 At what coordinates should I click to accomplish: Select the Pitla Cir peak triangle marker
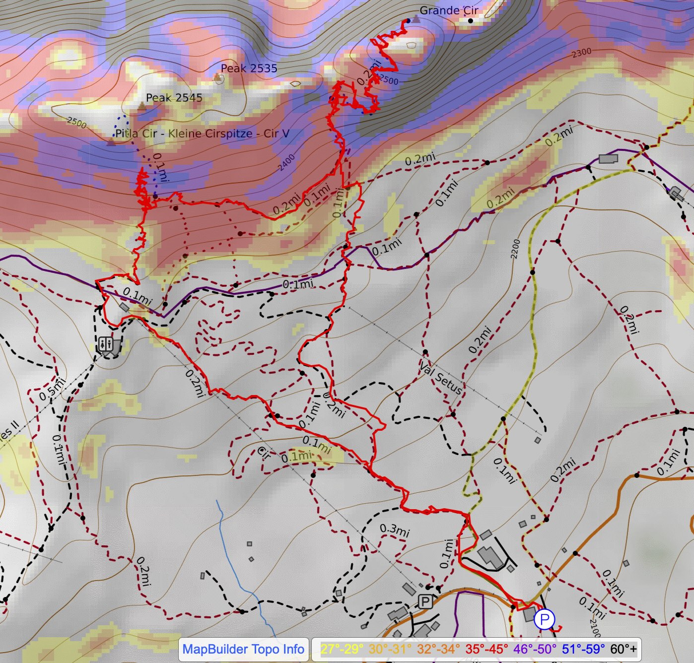[111, 143]
